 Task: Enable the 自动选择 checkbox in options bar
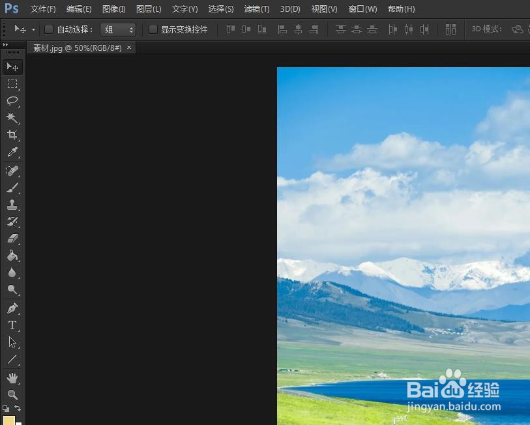coord(49,29)
